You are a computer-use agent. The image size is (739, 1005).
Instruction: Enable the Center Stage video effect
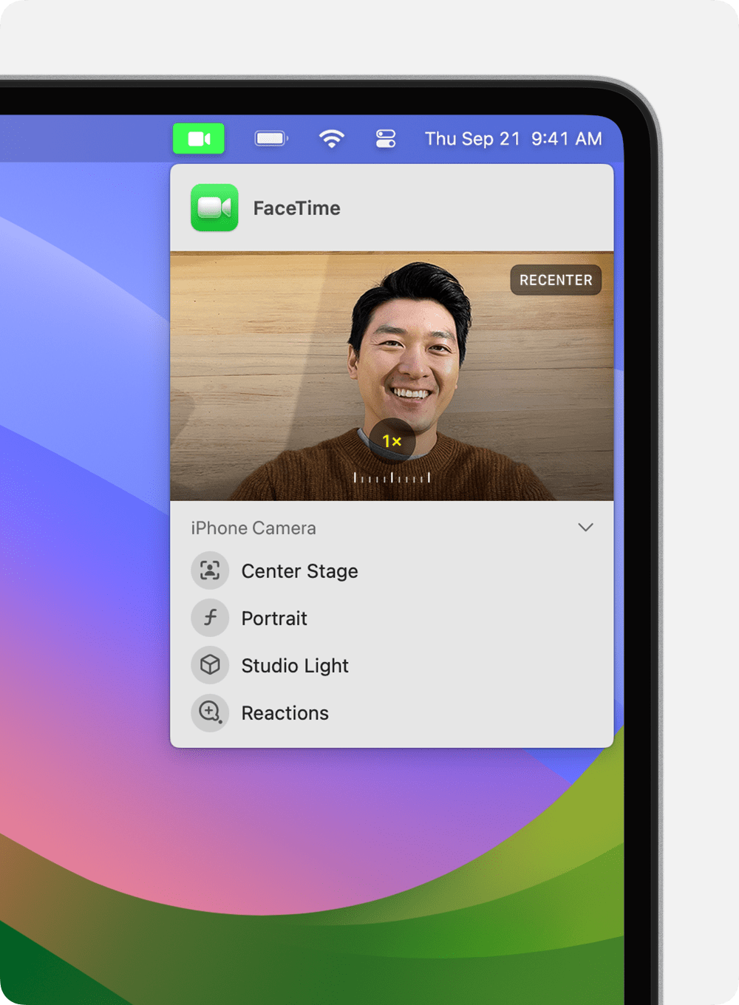(299, 570)
